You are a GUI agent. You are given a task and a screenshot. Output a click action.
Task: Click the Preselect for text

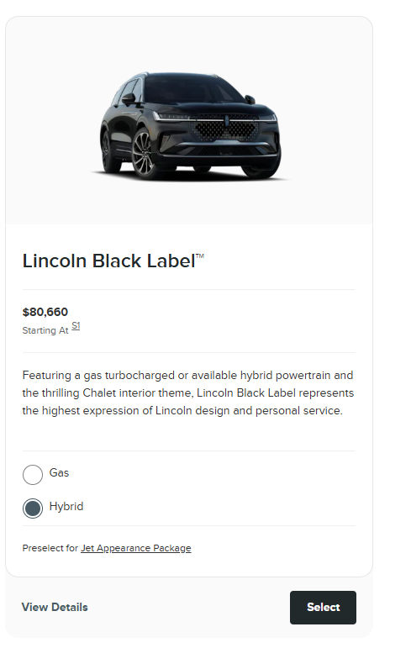pyautogui.click(x=50, y=548)
